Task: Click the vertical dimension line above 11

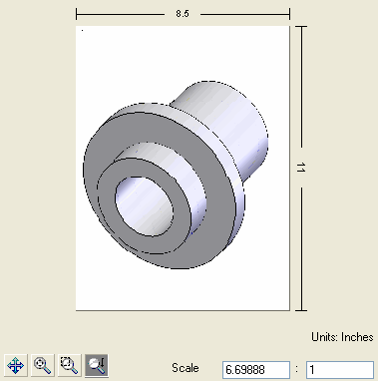Action: pyautogui.click(x=301, y=87)
